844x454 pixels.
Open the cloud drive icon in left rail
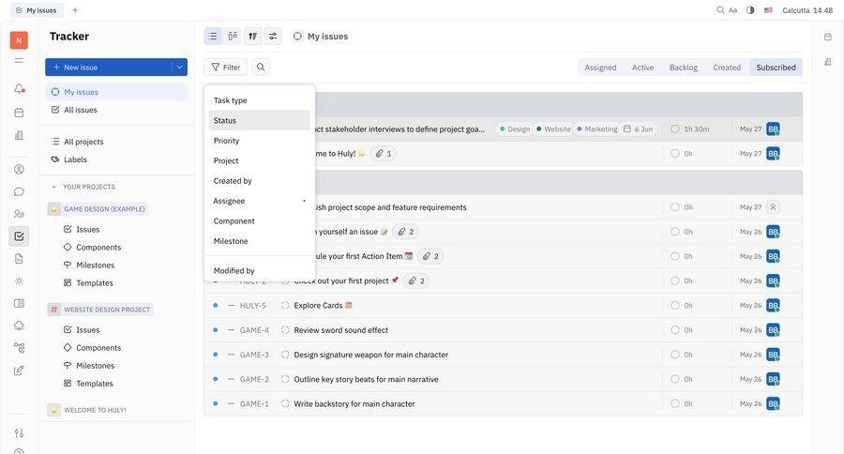(19, 325)
